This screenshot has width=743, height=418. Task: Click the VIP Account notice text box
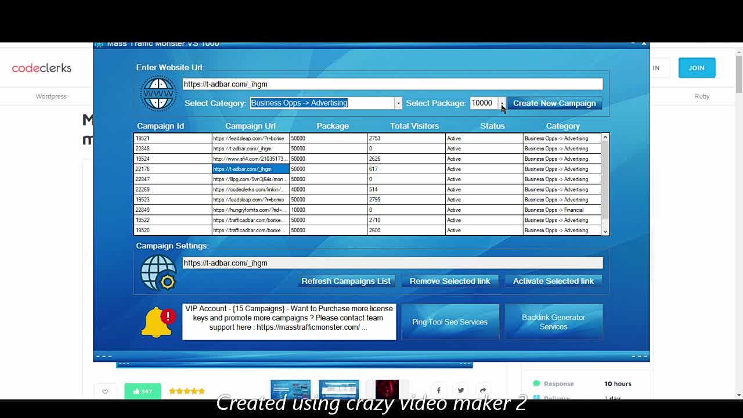click(x=289, y=322)
